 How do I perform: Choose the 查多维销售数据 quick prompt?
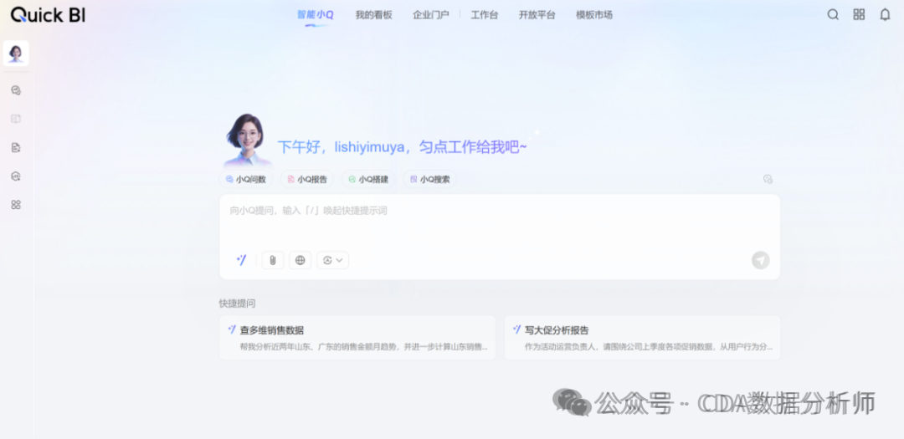pos(357,338)
